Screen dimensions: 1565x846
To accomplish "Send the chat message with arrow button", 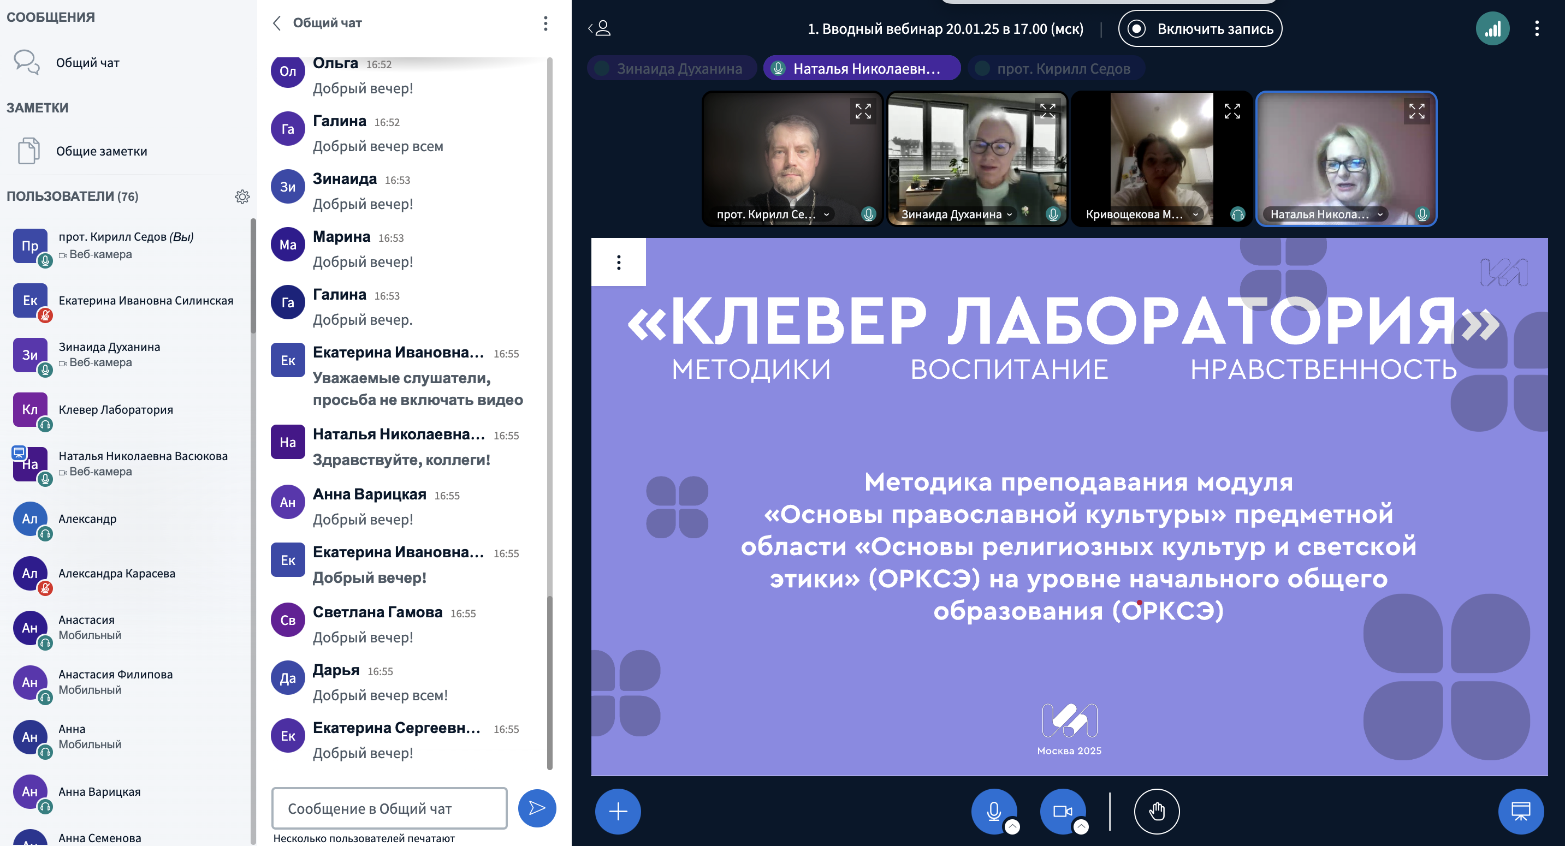I will 536,808.
